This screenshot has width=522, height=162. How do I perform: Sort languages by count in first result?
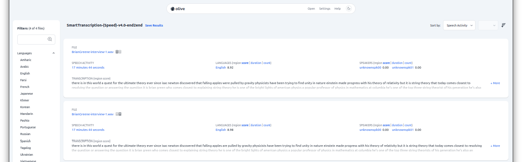pos(267,63)
